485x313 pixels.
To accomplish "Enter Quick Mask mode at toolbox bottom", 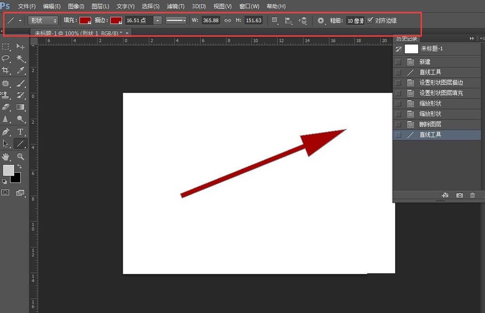I will (6, 192).
